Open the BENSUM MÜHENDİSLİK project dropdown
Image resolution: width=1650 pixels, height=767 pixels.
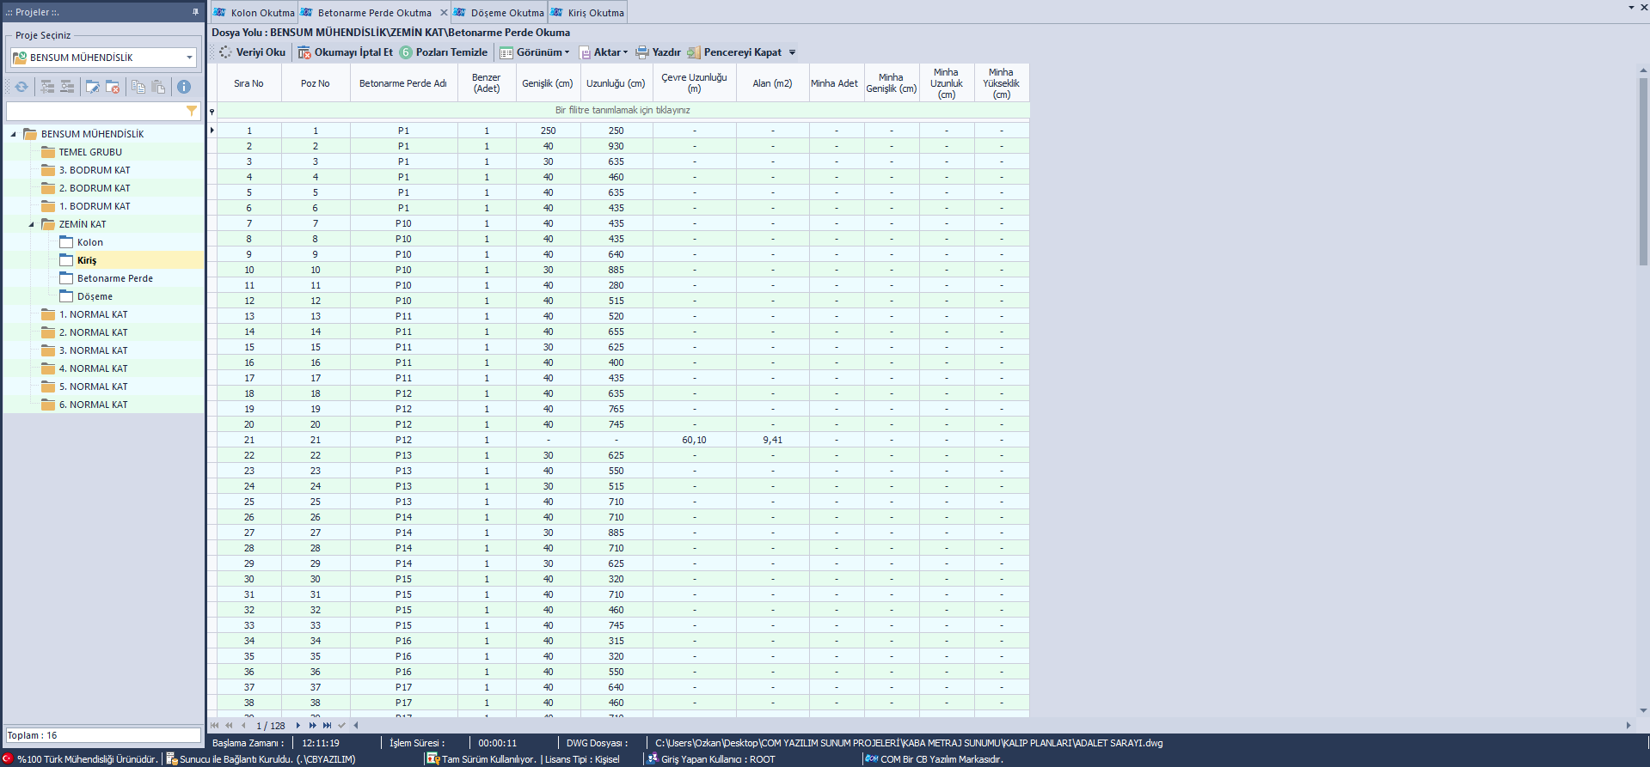(x=189, y=58)
